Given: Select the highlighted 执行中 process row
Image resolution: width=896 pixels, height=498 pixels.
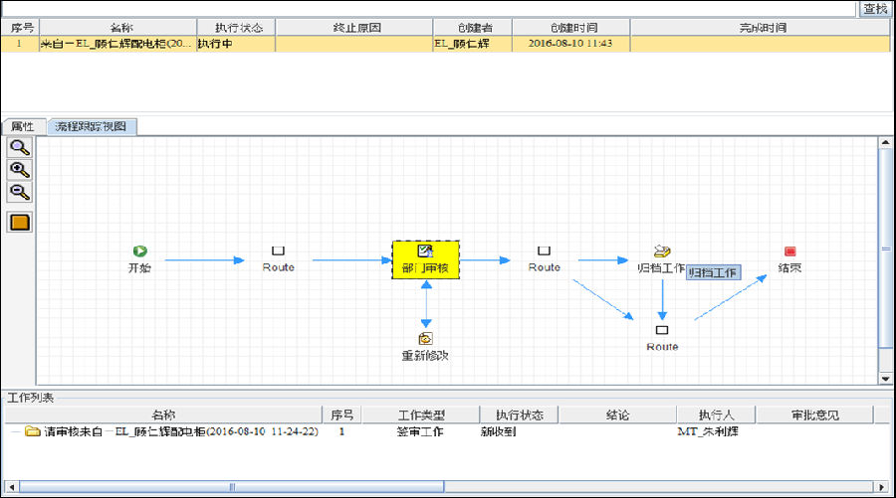Looking at the screenshot, I should (x=446, y=44).
